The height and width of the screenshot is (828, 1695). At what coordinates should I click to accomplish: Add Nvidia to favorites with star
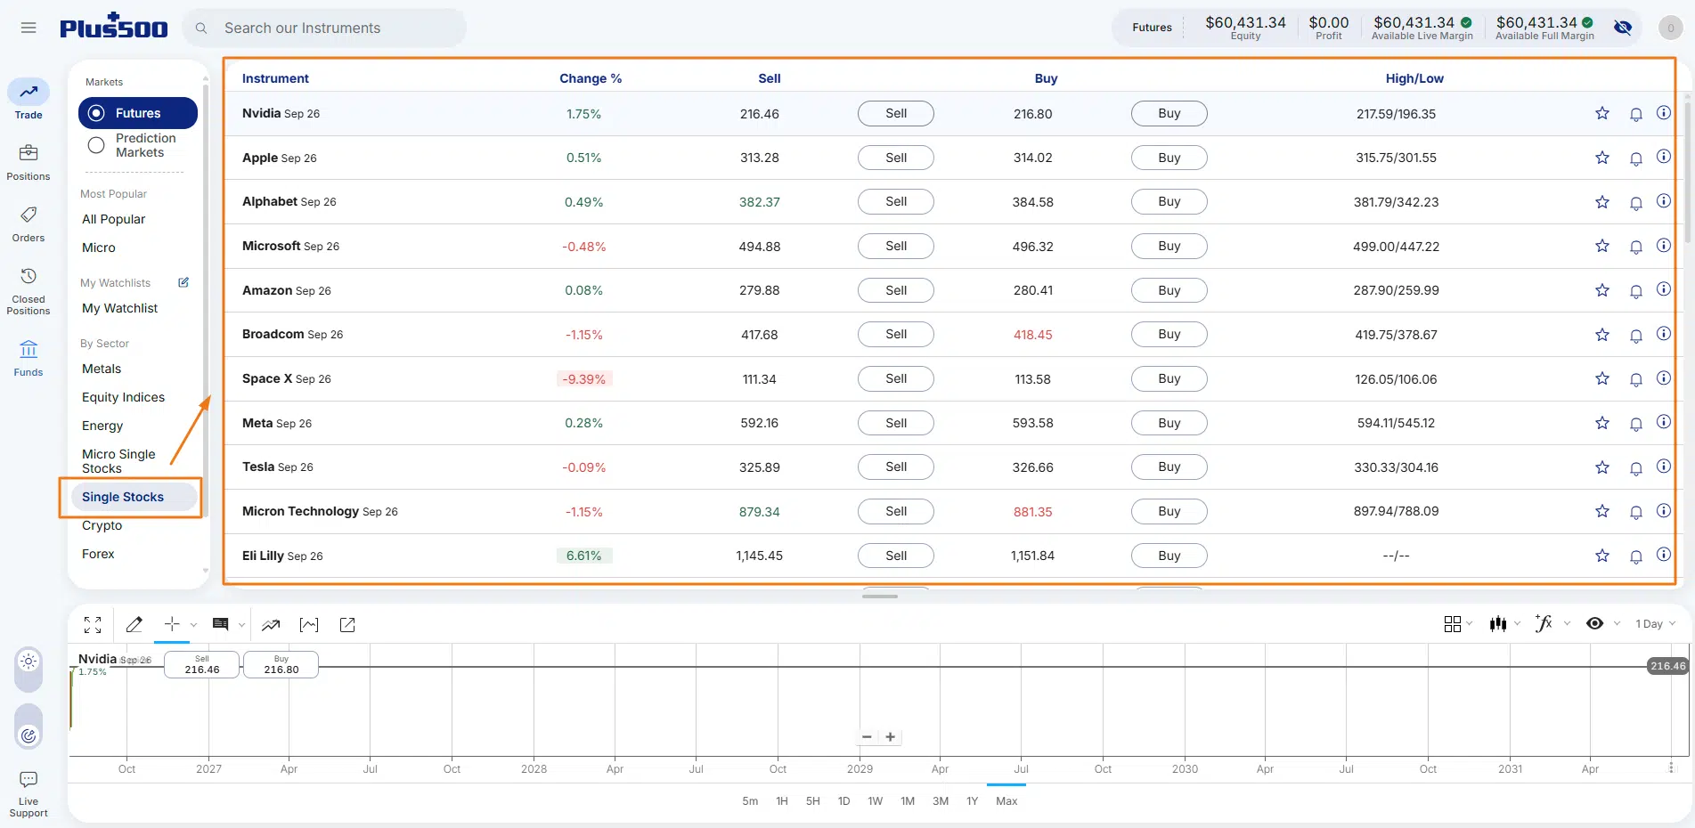tap(1602, 113)
